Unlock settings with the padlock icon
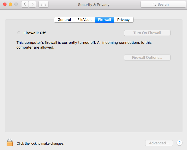The image size is (187, 150). point(10,142)
